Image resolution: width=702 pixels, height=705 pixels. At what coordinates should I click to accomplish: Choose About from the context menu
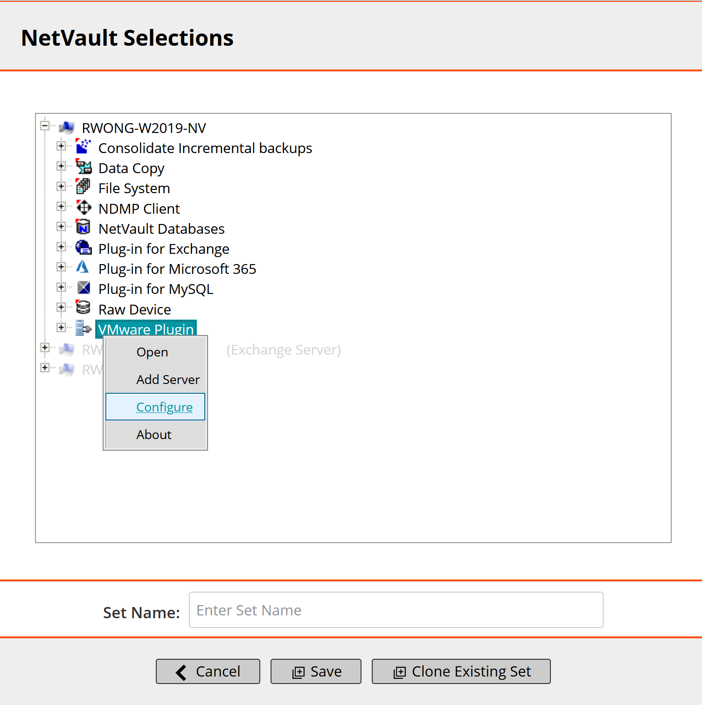pyautogui.click(x=155, y=434)
